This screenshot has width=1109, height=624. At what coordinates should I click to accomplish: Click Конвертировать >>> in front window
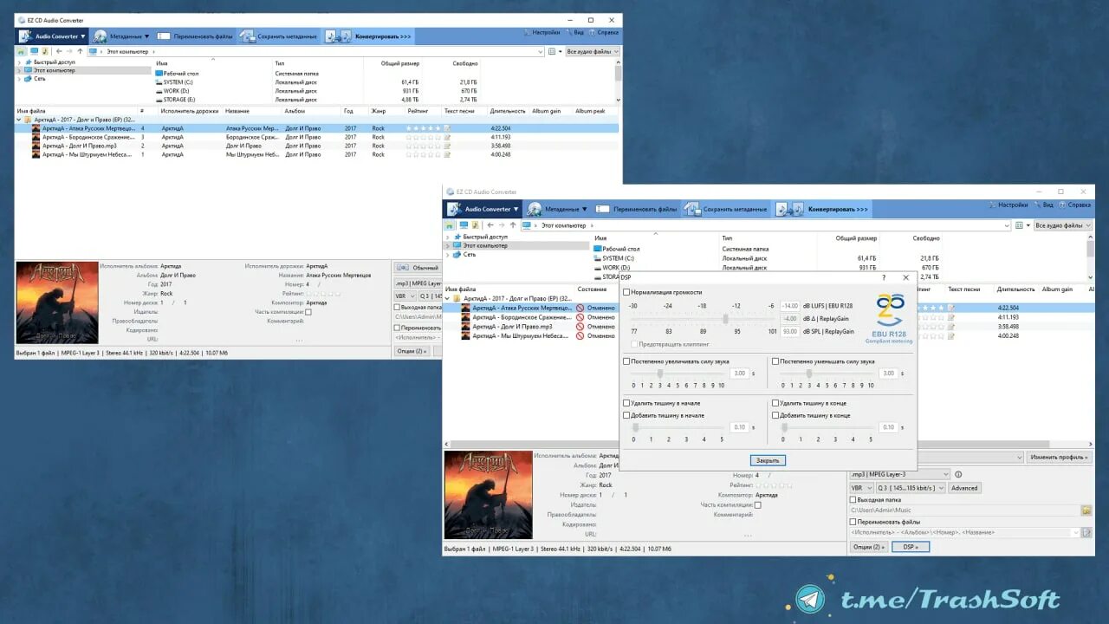point(822,209)
